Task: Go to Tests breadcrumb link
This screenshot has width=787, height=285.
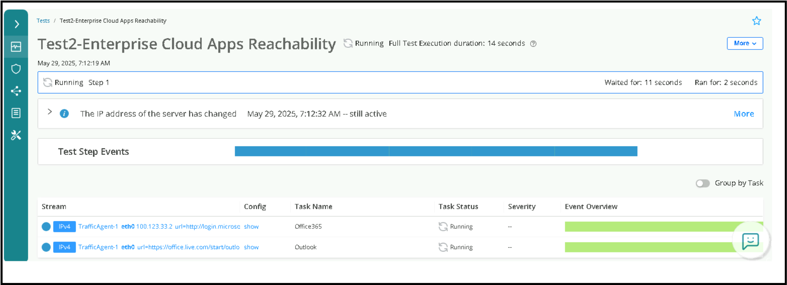Action: pos(43,21)
